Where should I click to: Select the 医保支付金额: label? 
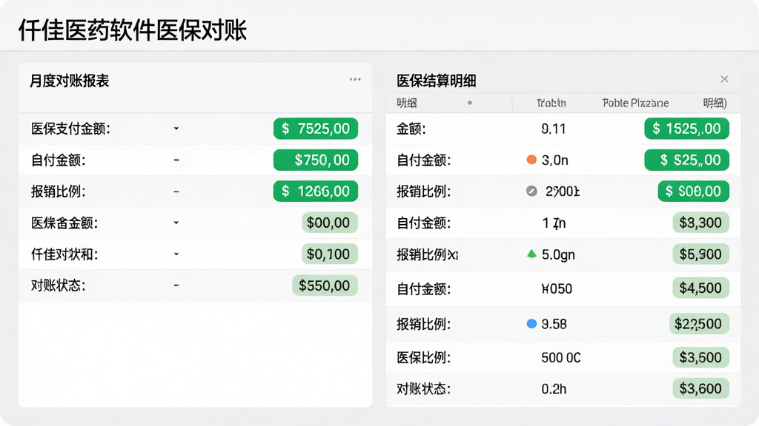coord(70,129)
